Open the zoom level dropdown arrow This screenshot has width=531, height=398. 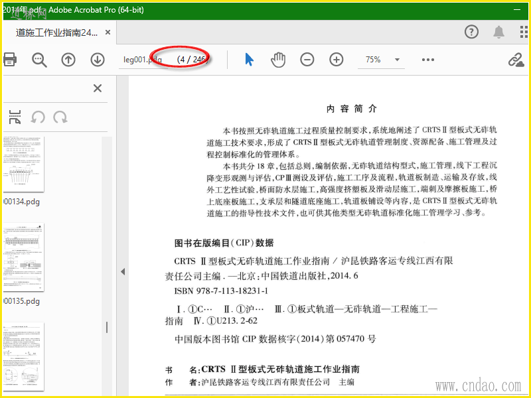[x=397, y=60]
